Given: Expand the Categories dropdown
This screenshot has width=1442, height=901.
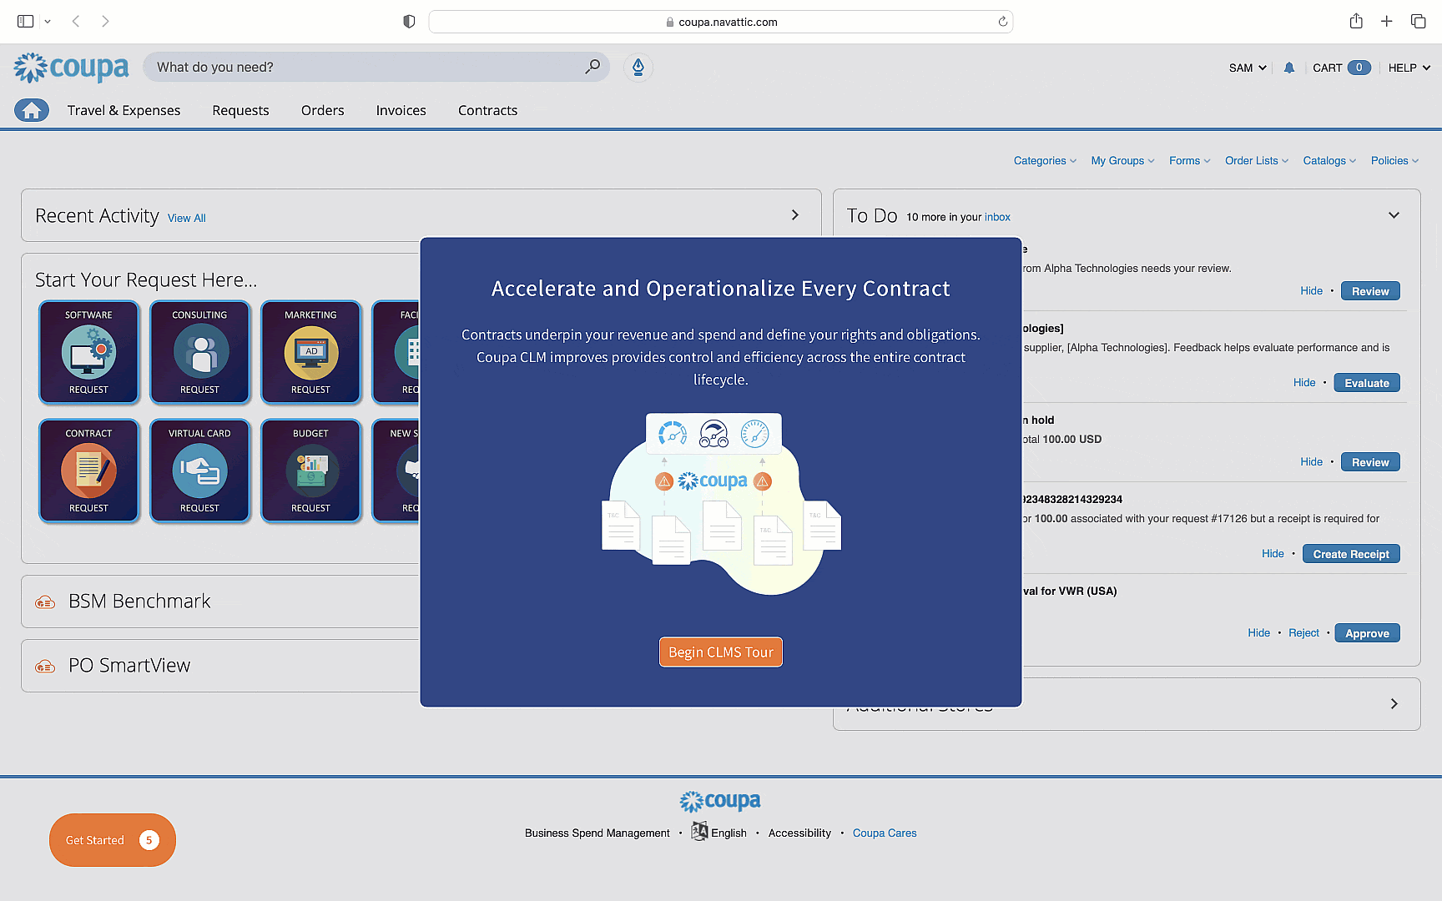Looking at the screenshot, I should pyautogui.click(x=1045, y=160).
